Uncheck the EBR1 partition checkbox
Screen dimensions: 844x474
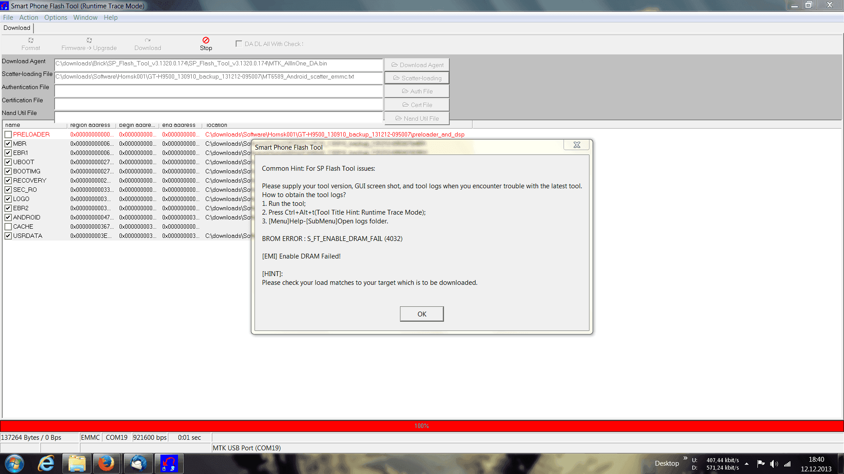[8, 153]
